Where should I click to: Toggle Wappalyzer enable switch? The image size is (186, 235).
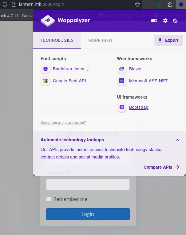[154, 21]
